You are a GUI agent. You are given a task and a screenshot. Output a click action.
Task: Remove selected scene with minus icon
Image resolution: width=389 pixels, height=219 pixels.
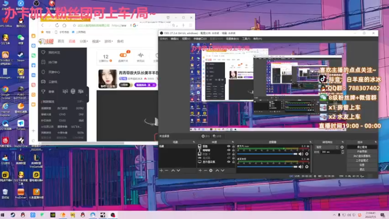(166, 171)
